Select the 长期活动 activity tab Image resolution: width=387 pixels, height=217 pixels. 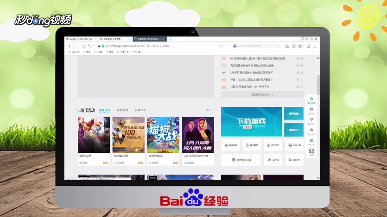point(140,110)
